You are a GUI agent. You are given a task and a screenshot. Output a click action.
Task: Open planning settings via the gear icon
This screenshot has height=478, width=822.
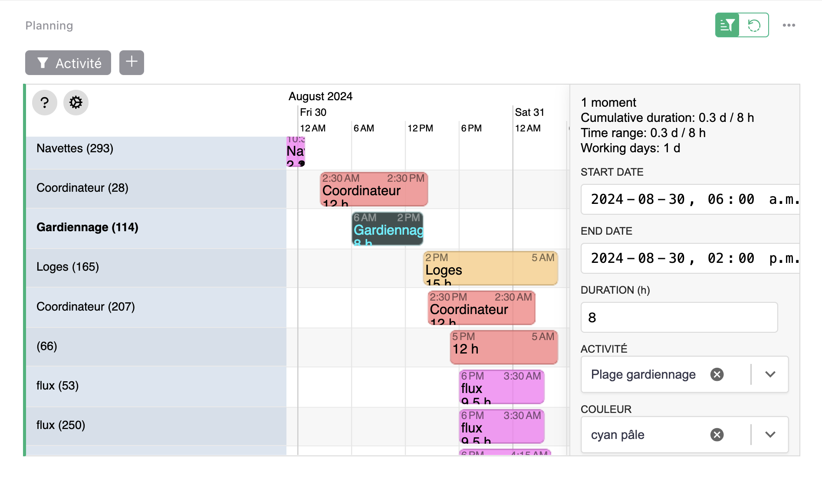click(x=76, y=103)
